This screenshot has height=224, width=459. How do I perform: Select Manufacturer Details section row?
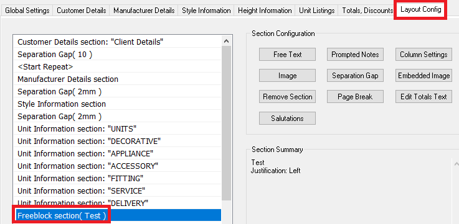pos(117,79)
